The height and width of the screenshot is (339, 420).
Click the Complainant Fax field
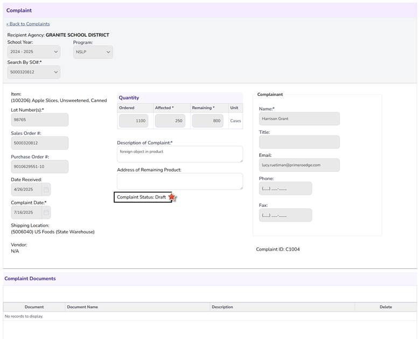[x=285, y=215]
